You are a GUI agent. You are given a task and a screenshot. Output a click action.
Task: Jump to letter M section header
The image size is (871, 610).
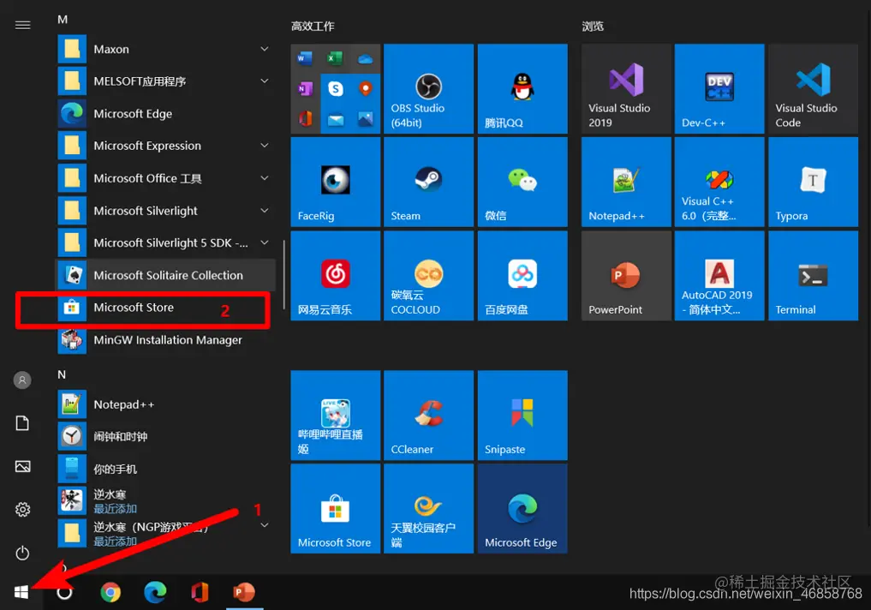63,20
